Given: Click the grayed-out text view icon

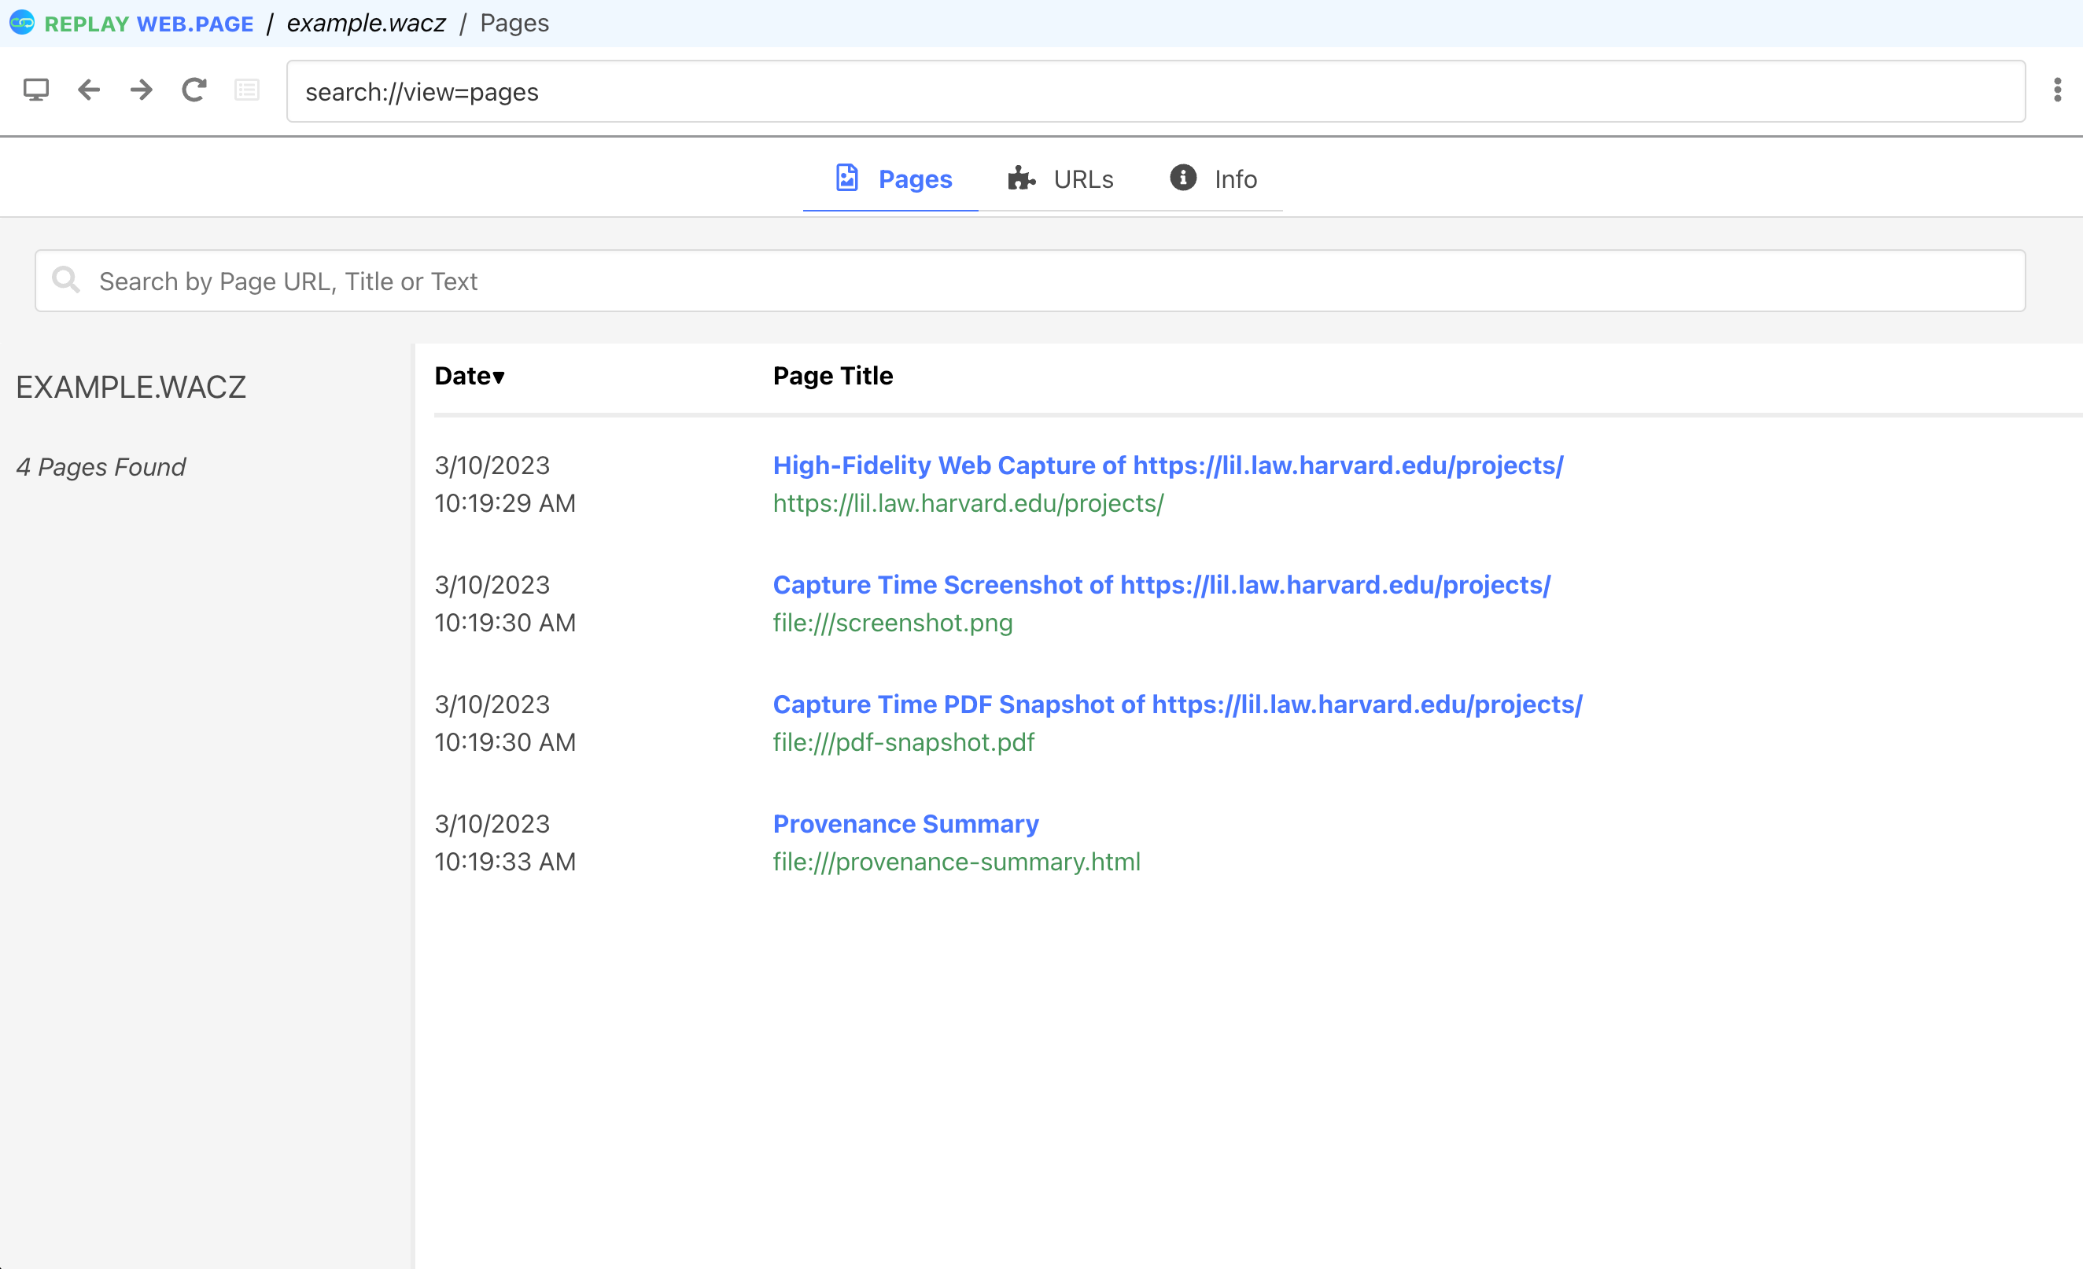Looking at the screenshot, I should [247, 90].
